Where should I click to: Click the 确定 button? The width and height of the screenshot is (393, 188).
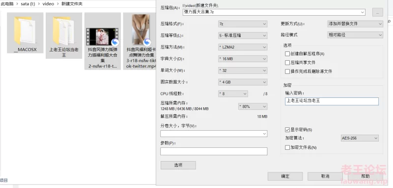tap(285, 176)
